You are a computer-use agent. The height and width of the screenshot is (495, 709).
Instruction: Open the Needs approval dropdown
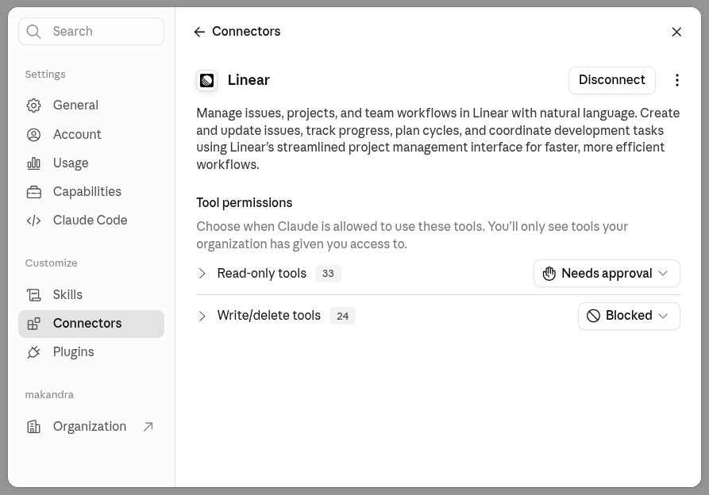(x=607, y=273)
